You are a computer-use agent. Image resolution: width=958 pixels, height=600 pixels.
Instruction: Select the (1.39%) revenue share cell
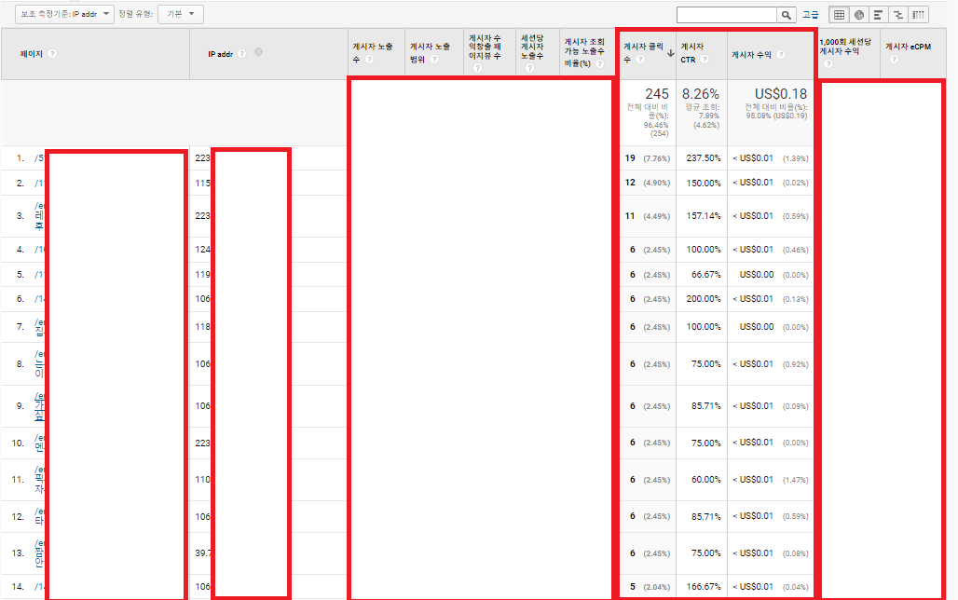796,158
